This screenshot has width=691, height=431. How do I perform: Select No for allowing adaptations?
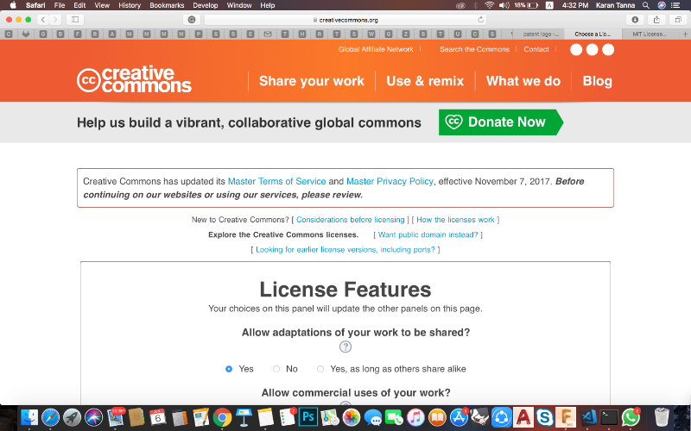click(276, 369)
